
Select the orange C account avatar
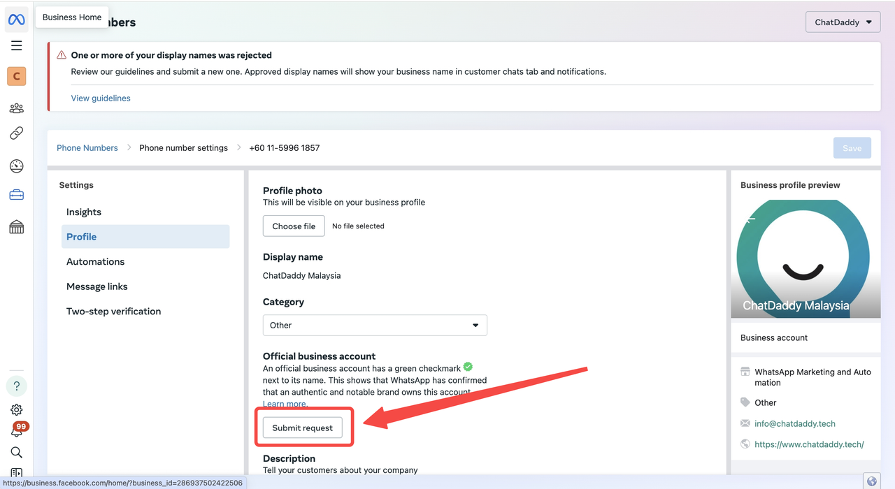(17, 76)
